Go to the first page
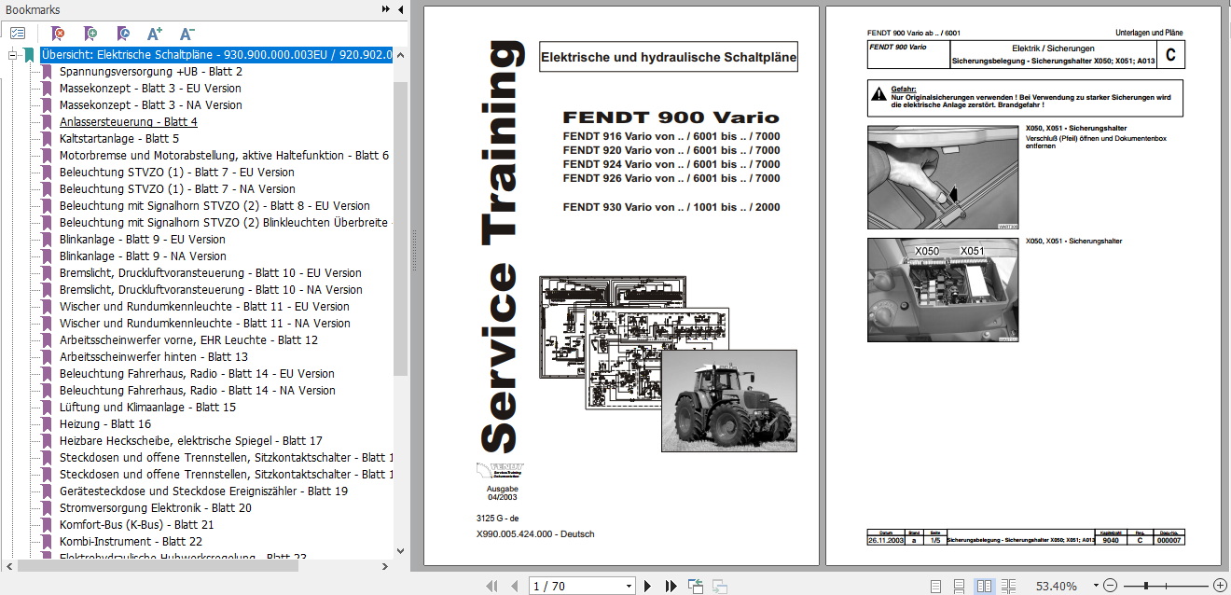 491,586
